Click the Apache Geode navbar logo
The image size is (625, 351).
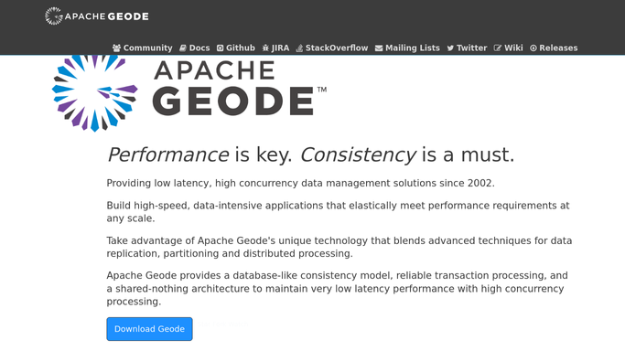coord(97,16)
